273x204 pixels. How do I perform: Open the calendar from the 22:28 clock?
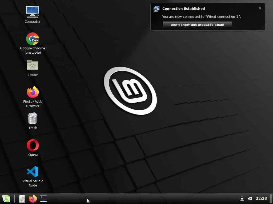261,198
